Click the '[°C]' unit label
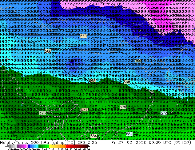 tap(71, 143)
